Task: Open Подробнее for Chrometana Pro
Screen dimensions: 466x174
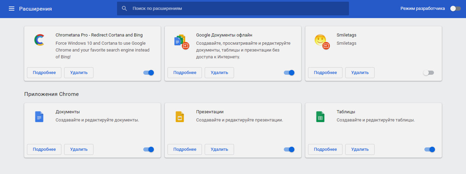Action: [44, 73]
